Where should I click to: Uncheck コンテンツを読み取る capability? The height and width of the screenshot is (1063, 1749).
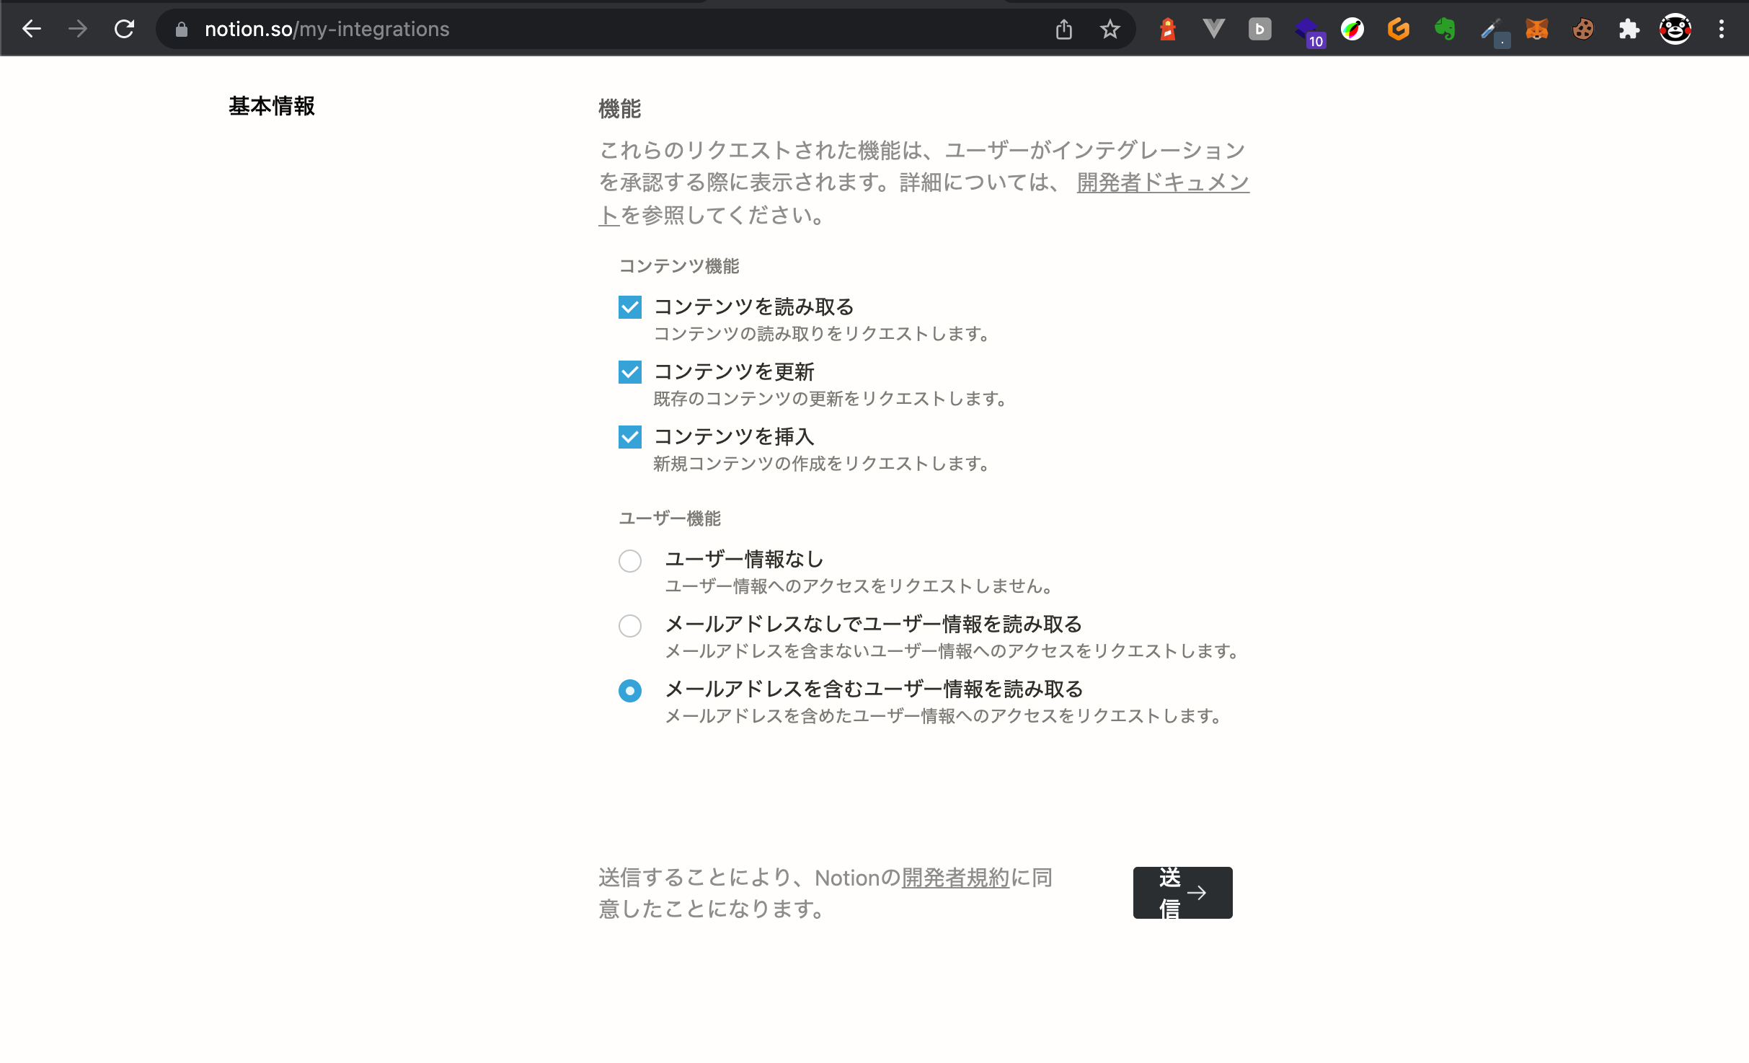click(x=630, y=307)
